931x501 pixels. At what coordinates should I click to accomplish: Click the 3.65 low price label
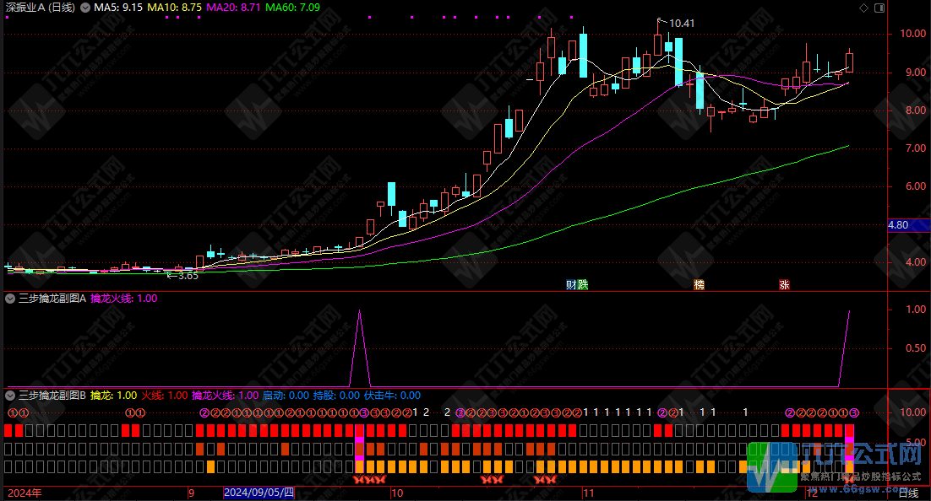click(x=185, y=276)
